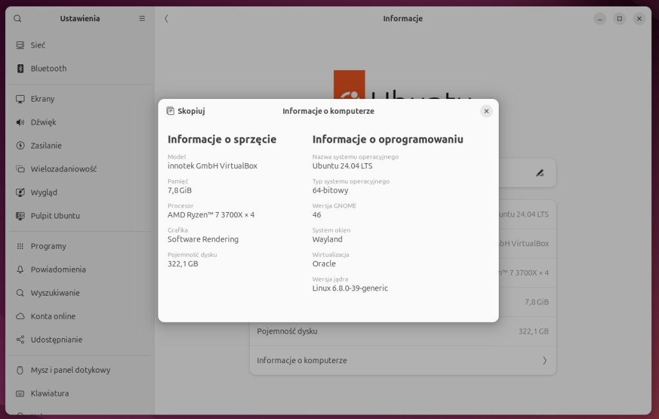The height and width of the screenshot is (419, 659).
Task: Click the Pojemność dysku row
Action: click(x=402, y=332)
